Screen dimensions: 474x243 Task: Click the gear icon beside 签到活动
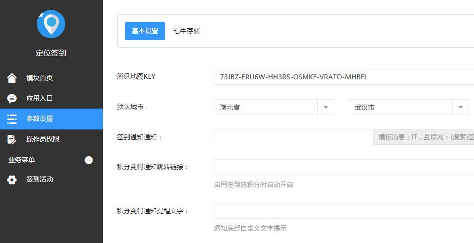tap(12, 180)
